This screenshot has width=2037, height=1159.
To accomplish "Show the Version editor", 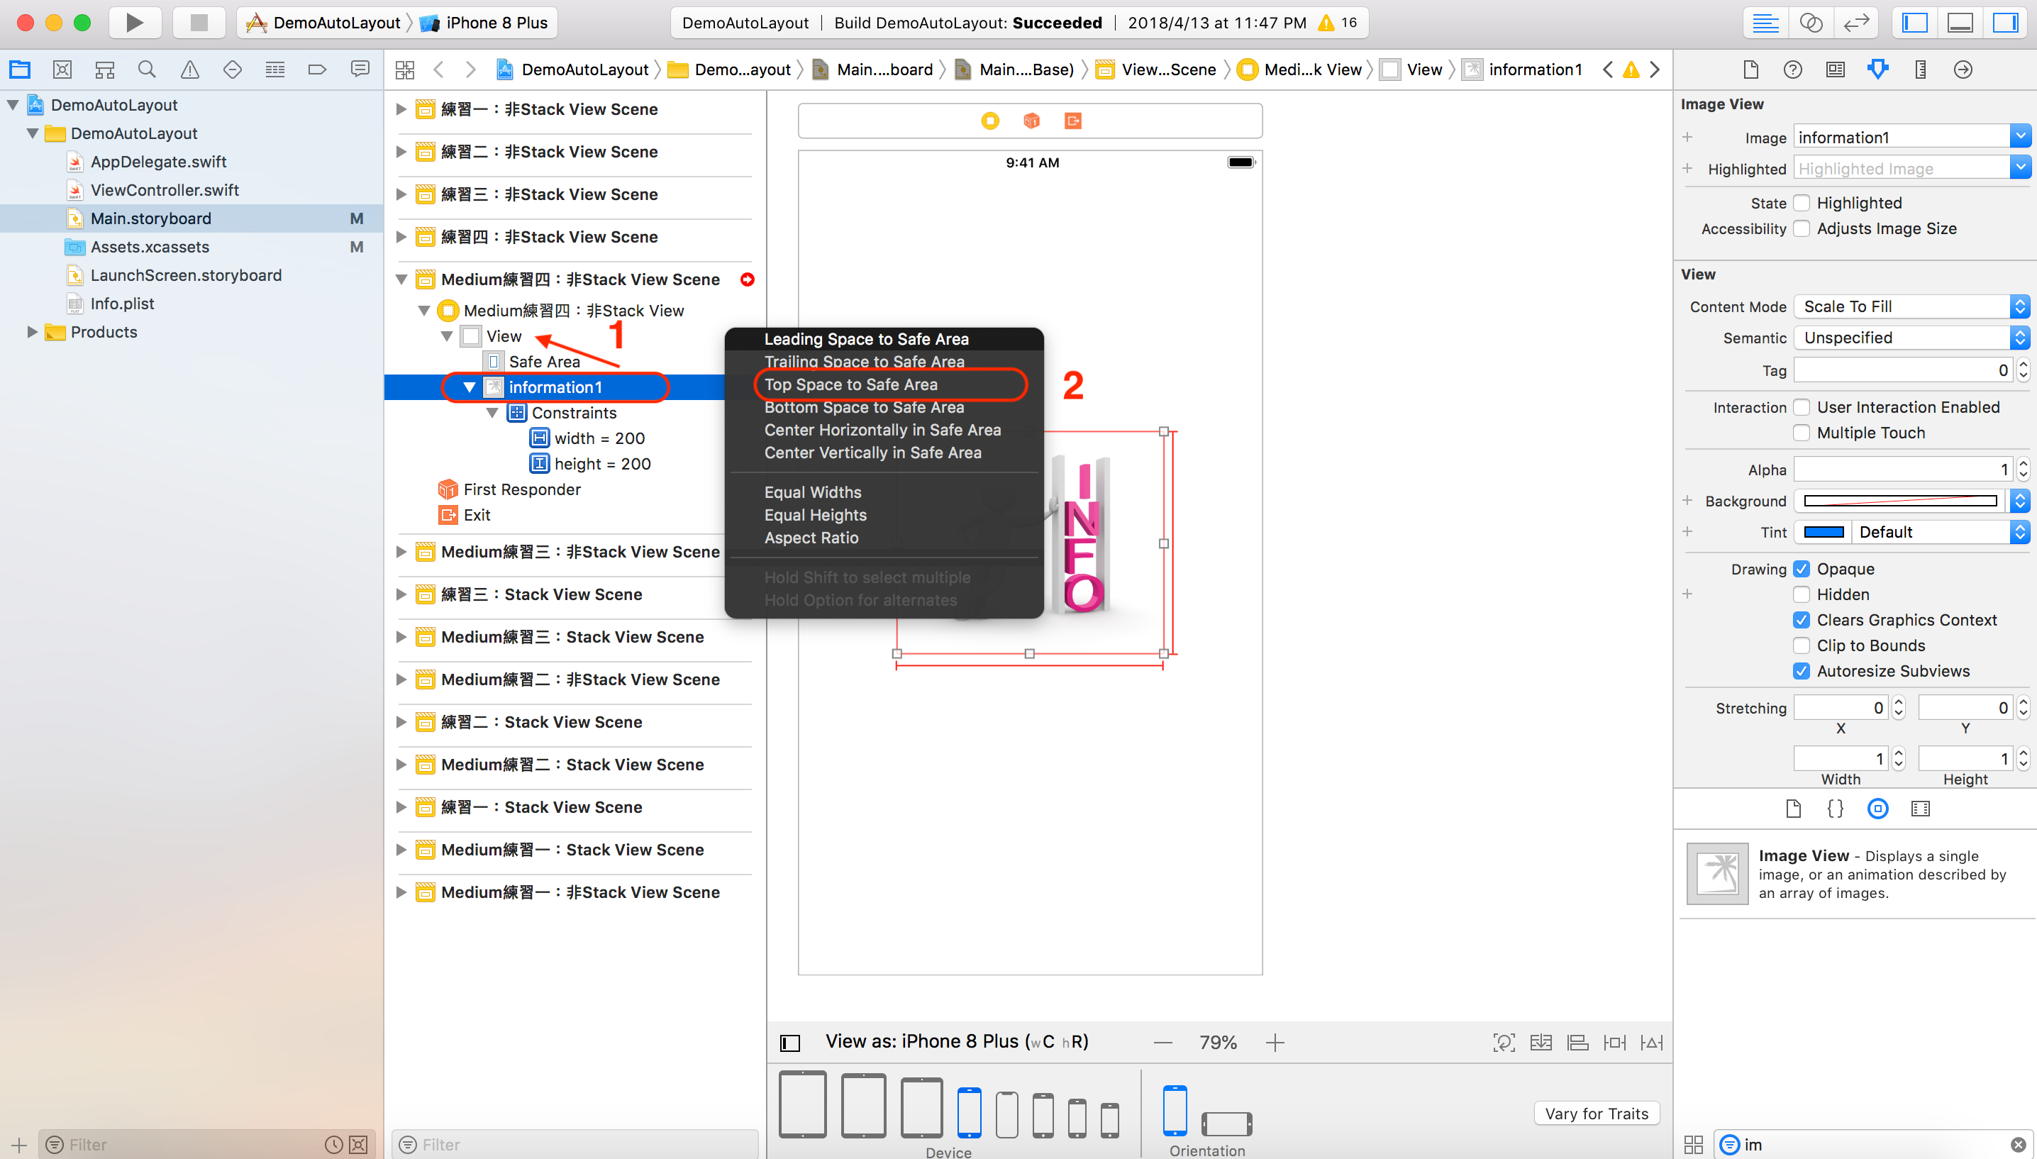I will pyautogui.click(x=1855, y=22).
